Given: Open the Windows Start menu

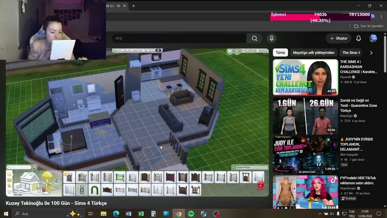Looking at the screenshot, I should tap(6, 214).
